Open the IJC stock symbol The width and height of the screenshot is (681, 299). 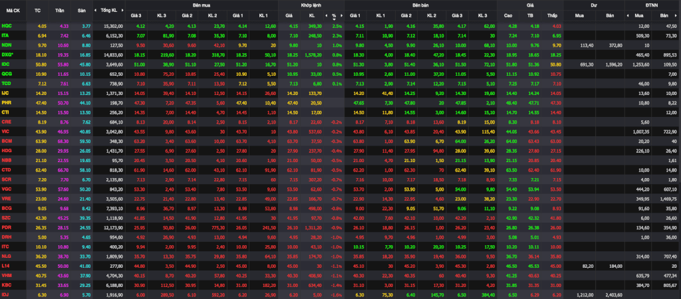[x=5, y=92]
